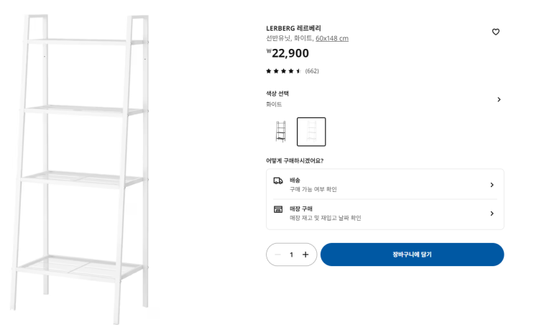Select the black shelf color option
The height and width of the screenshot is (325, 534).
coord(280,132)
